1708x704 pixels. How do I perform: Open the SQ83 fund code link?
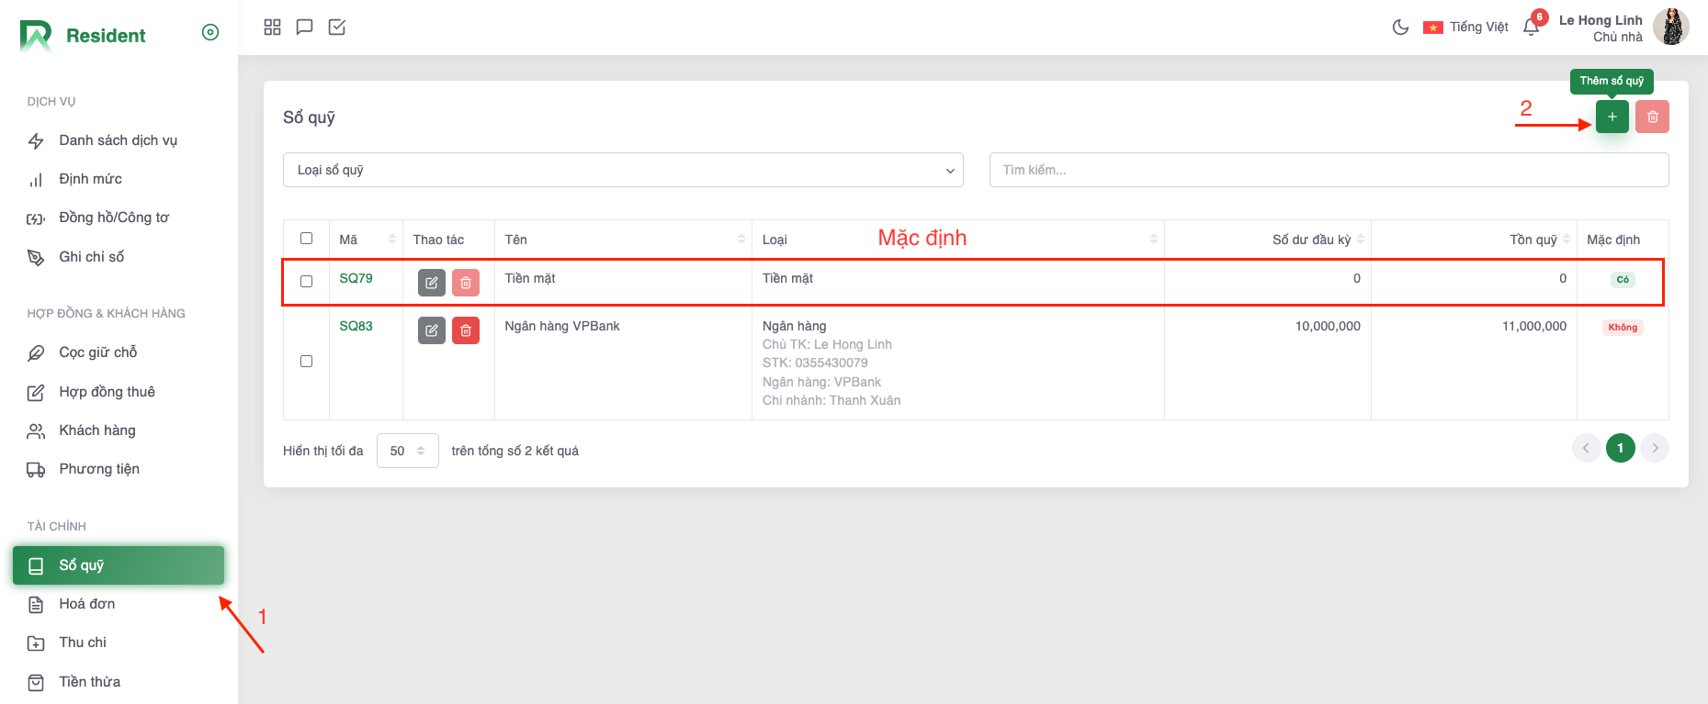tap(356, 326)
